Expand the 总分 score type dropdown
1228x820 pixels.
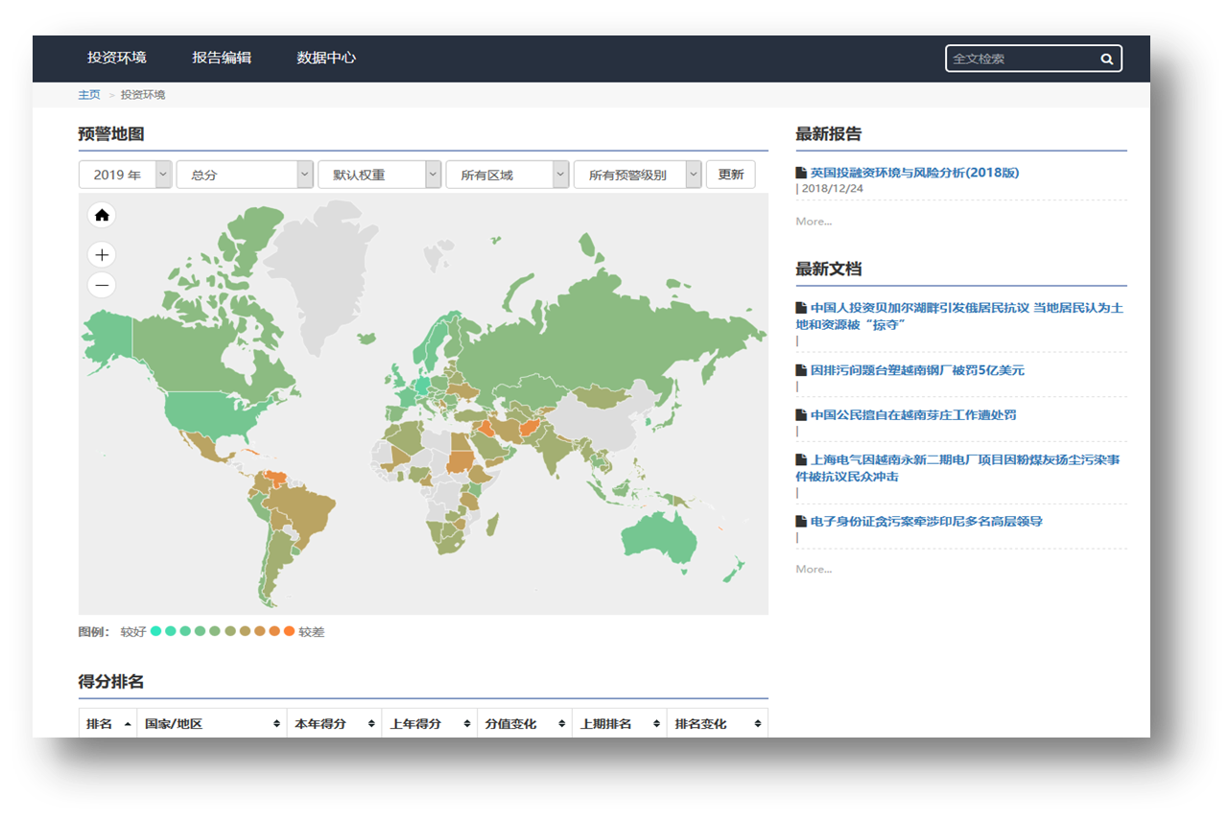pos(245,175)
